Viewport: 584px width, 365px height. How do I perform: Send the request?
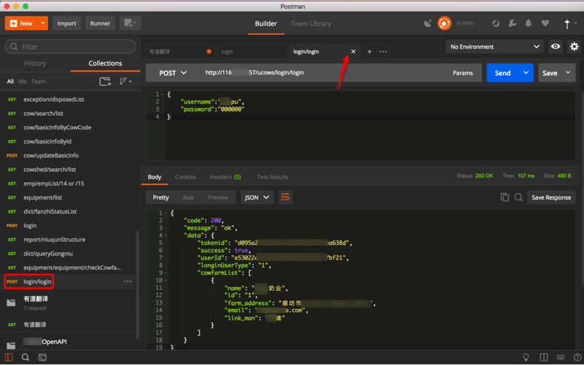click(x=502, y=73)
